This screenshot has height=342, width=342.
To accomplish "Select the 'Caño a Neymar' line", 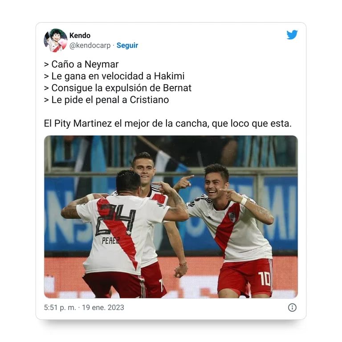I will click(x=81, y=64).
